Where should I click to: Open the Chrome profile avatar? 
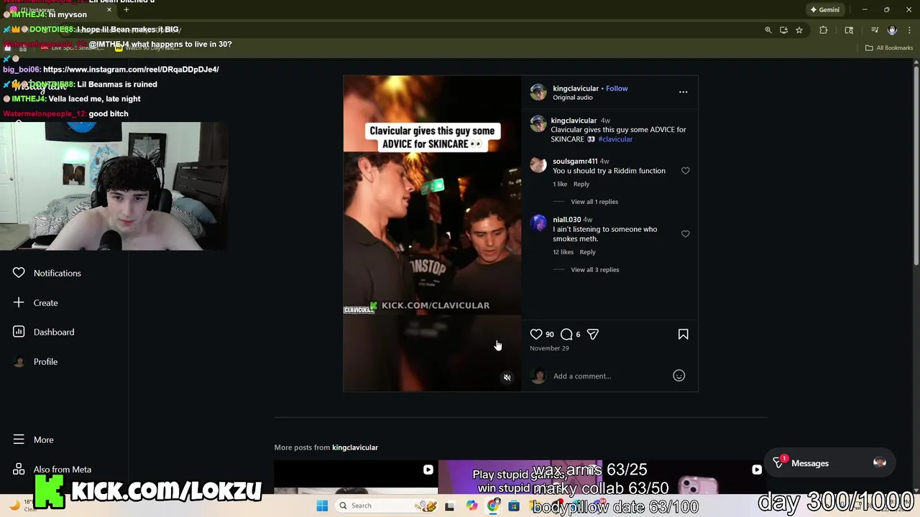[x=892, y=30]
